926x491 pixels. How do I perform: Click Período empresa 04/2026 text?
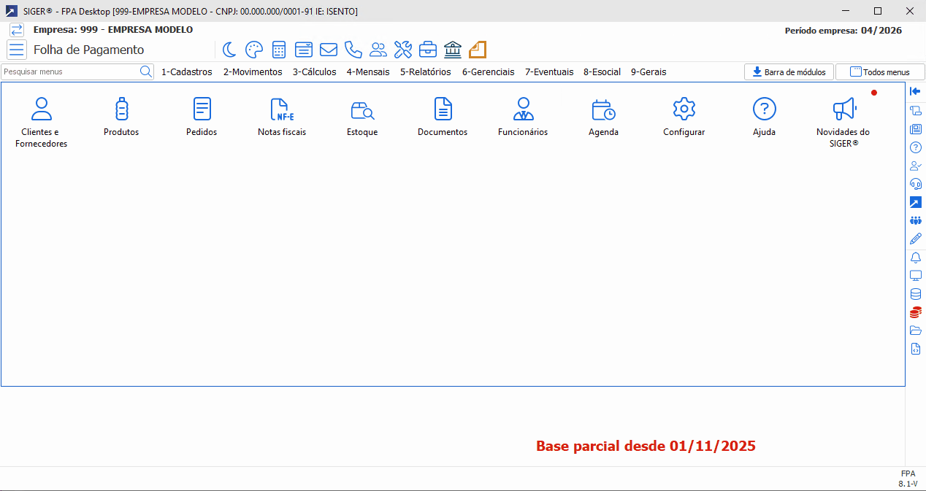(x=843, y=31)
